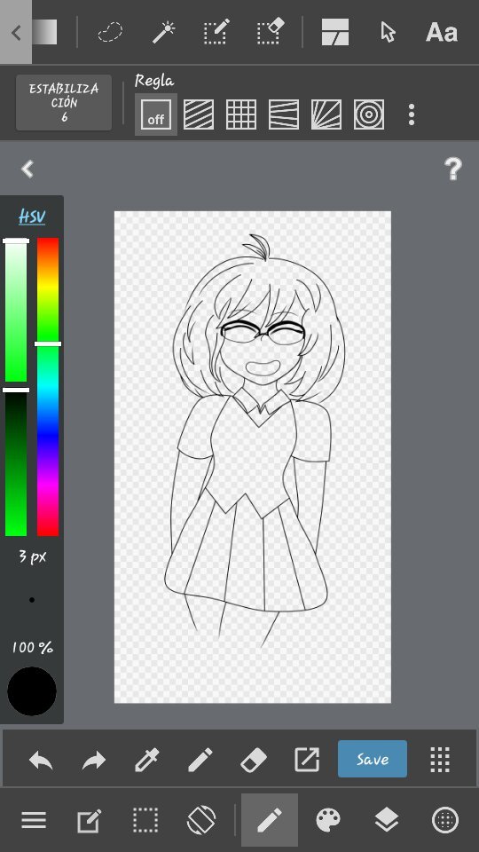Choose the selection pen tool
Image resolution: width=479 pixels, height=852 pixels.
pyautogui.click(x=216, y=32)
